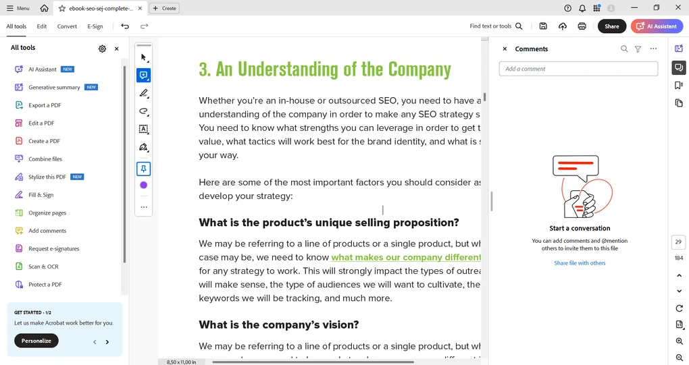Click the Personalize button
Screen dimensions: 689x365
36,341
